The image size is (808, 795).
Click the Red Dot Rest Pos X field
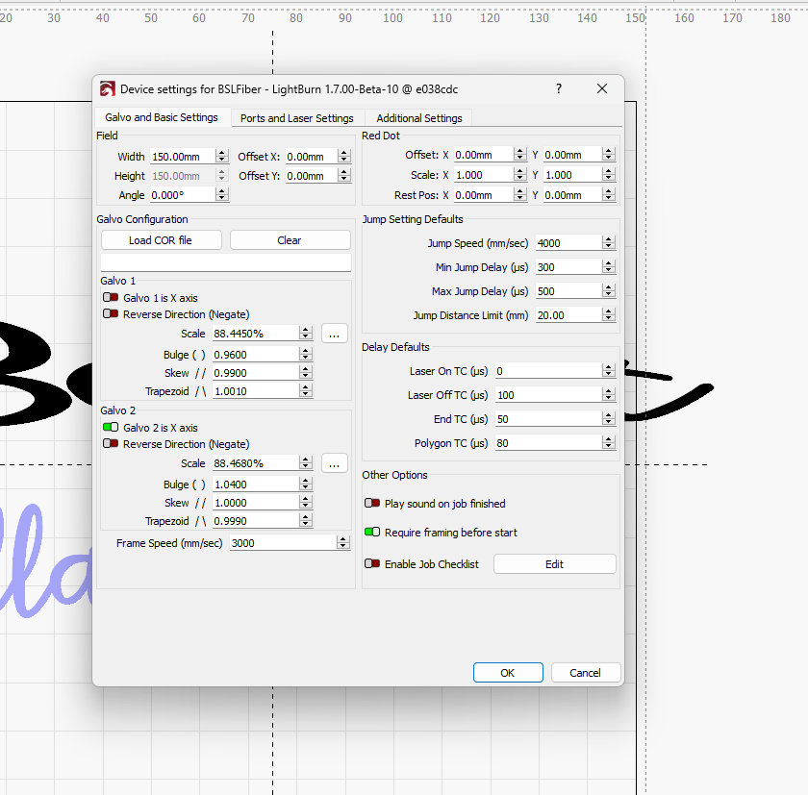click(484, 195)
